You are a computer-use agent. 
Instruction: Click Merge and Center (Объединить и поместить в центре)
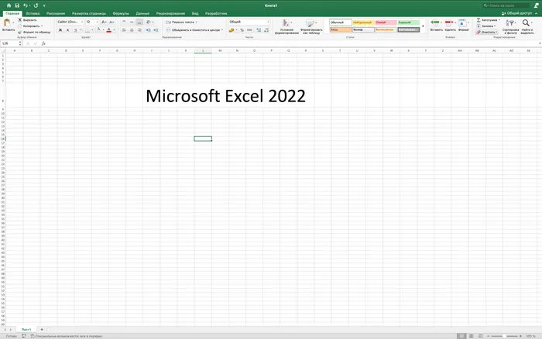194,30
